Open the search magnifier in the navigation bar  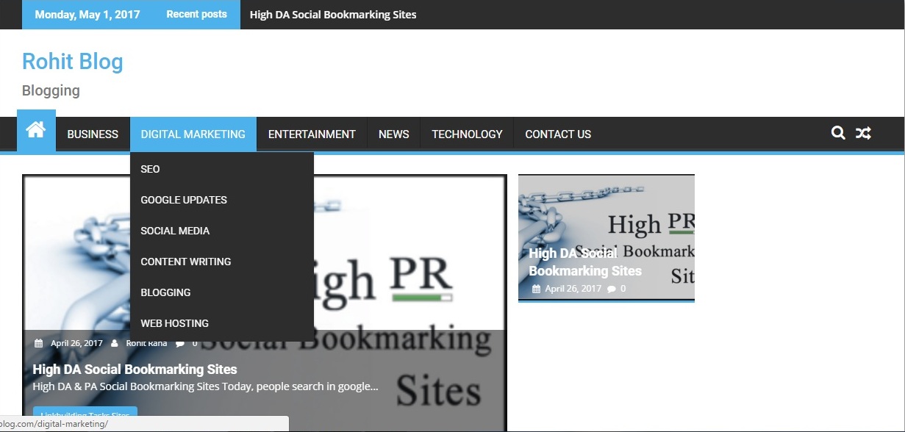coord(838,133)
